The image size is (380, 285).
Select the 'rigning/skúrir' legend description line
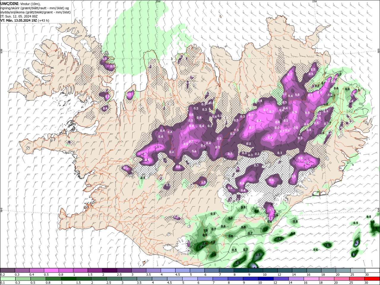pyautogui.click(x=34, y=8)
